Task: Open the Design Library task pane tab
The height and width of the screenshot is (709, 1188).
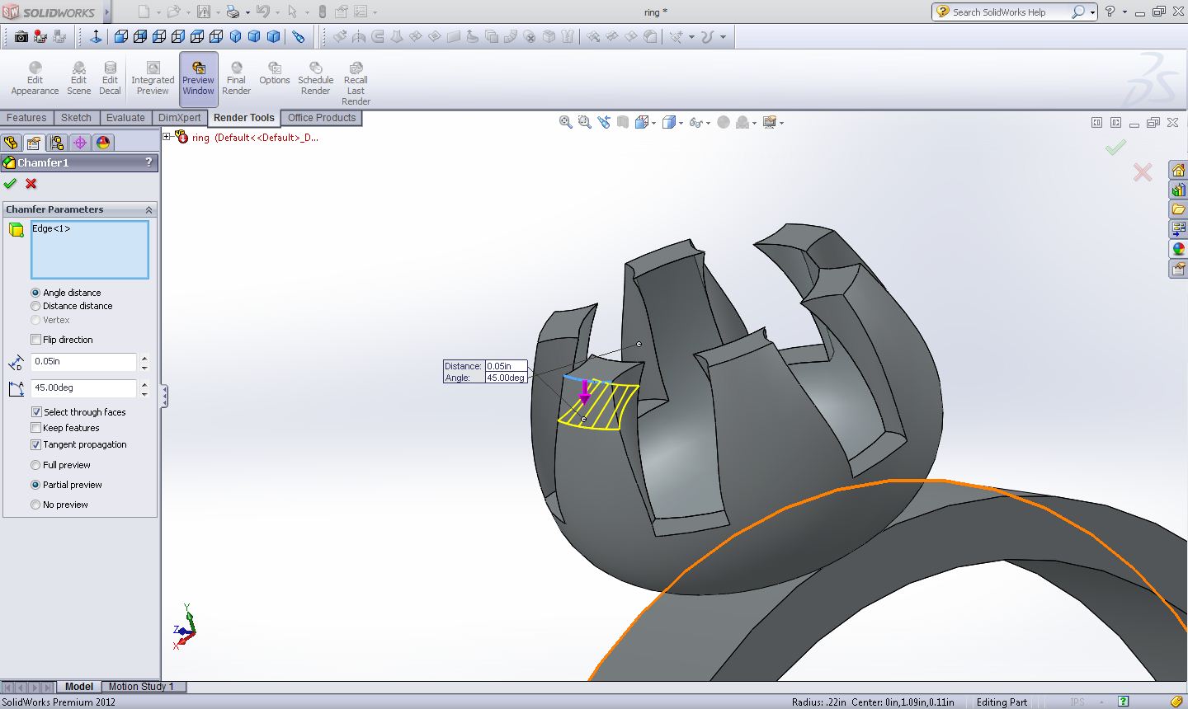Action: tap(1178, 190)
